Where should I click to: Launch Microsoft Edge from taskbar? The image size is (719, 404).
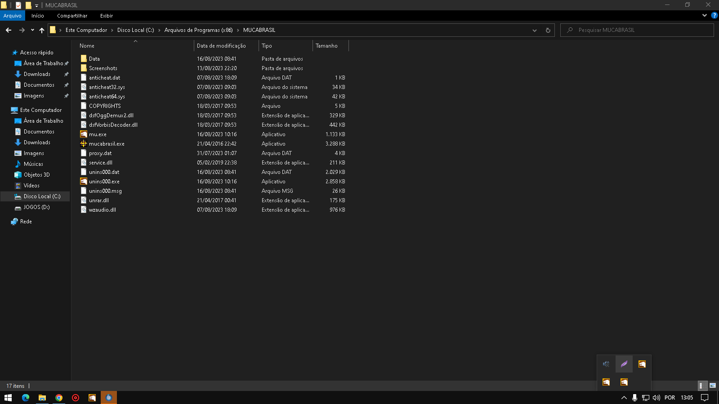pos(26,398)
